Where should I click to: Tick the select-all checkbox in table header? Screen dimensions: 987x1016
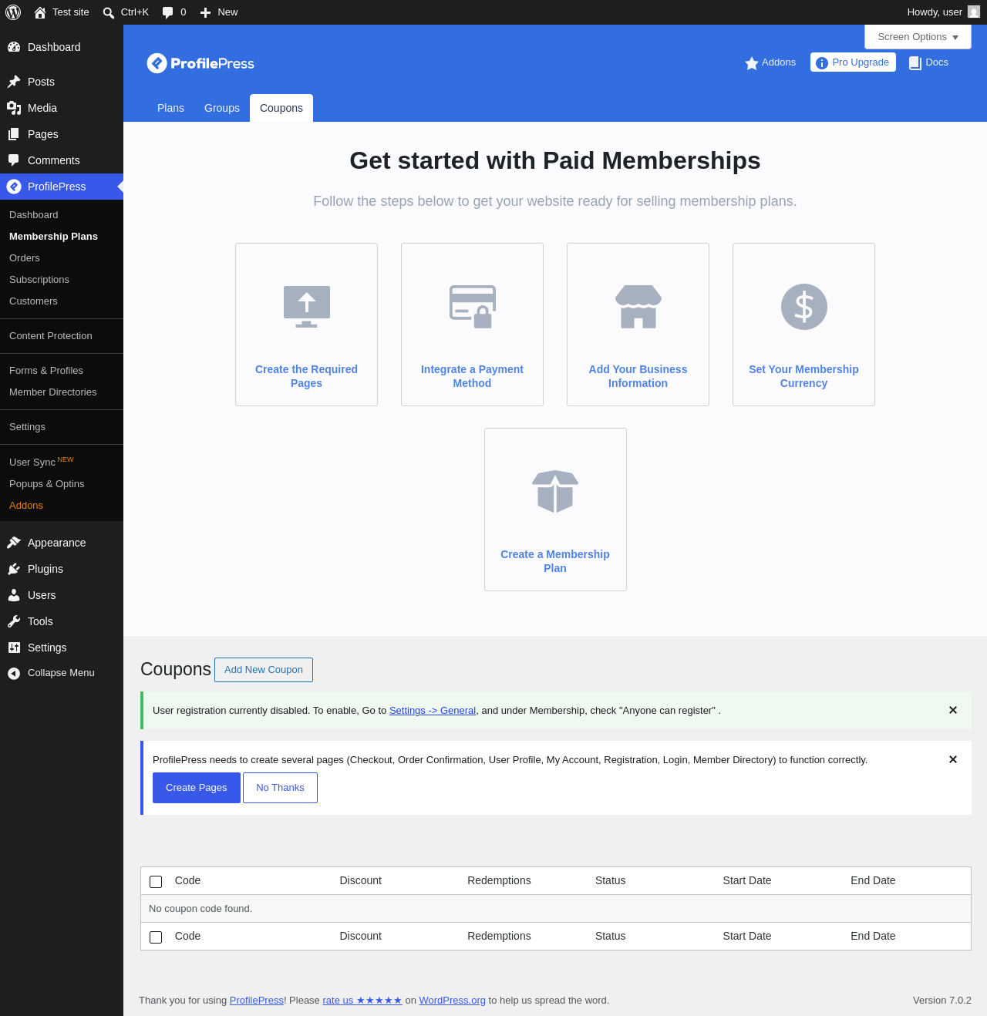[x=156, y=882]
